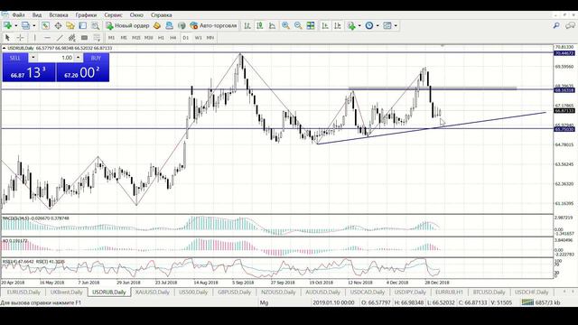Open the Файл menu
This screenshot has width=578, height=325.
[18, 15]
